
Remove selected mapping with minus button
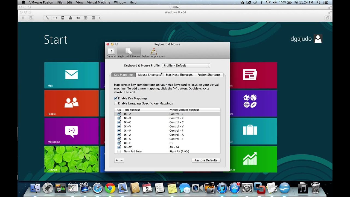point(122,160)
